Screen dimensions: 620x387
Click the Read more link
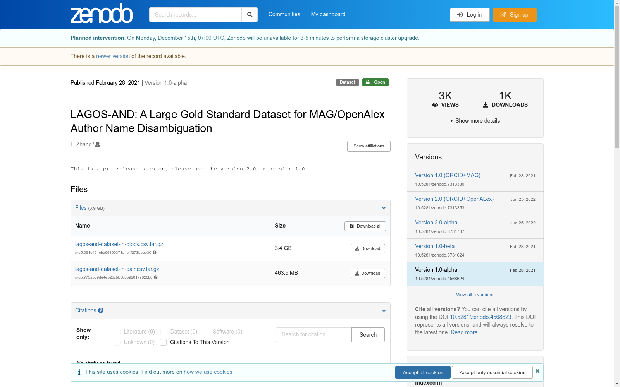coord(464,332)
